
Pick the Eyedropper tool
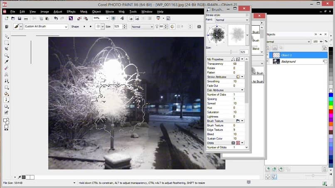(7, 61)
